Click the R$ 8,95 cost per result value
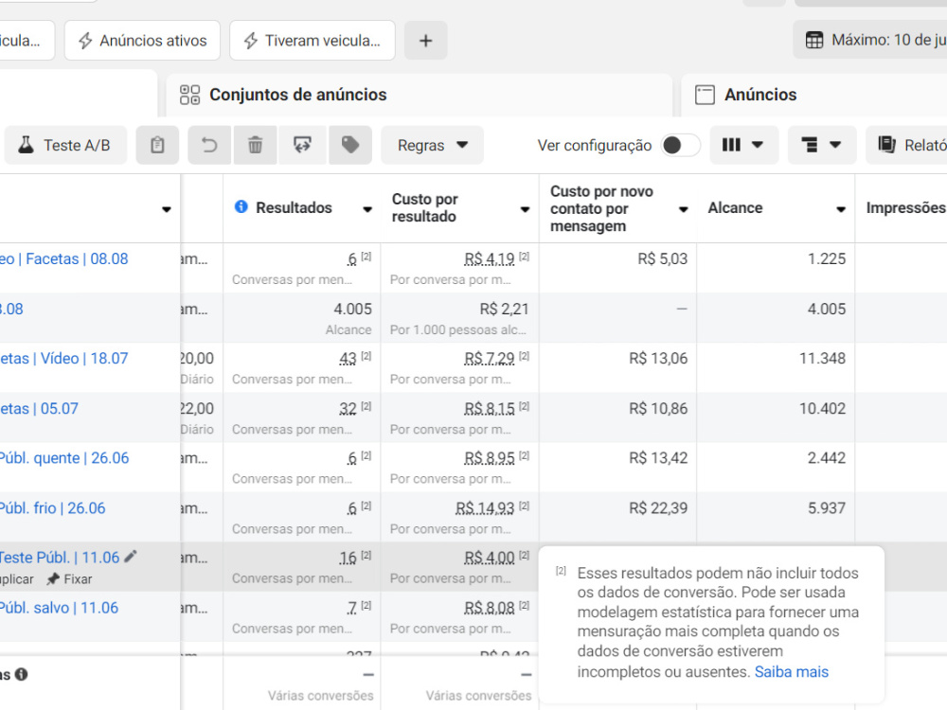This screenshot has height=710, width=947. (490, 458)
